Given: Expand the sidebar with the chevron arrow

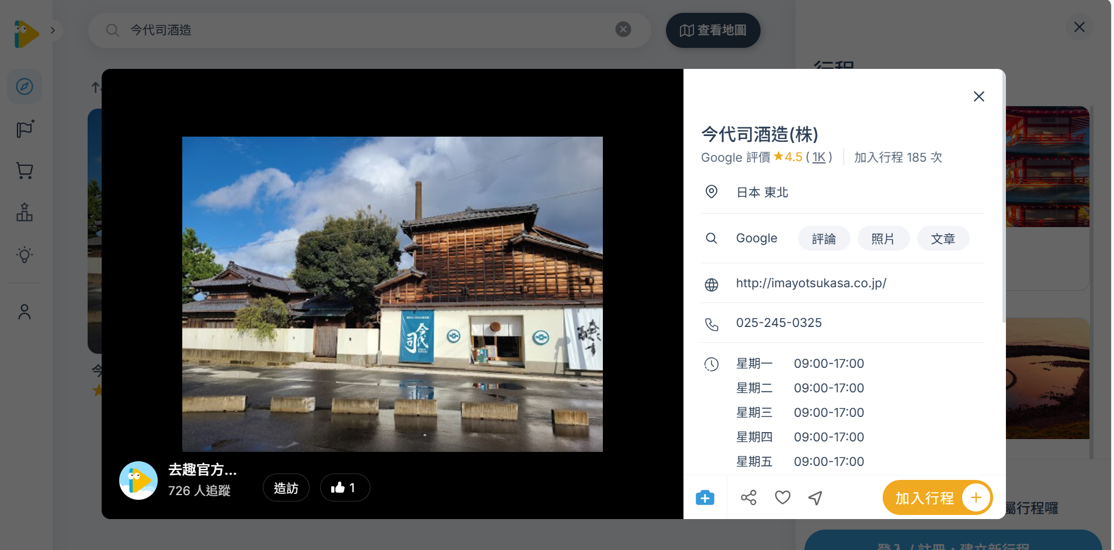Looking at the screenshot, I should tap(53, 30).
